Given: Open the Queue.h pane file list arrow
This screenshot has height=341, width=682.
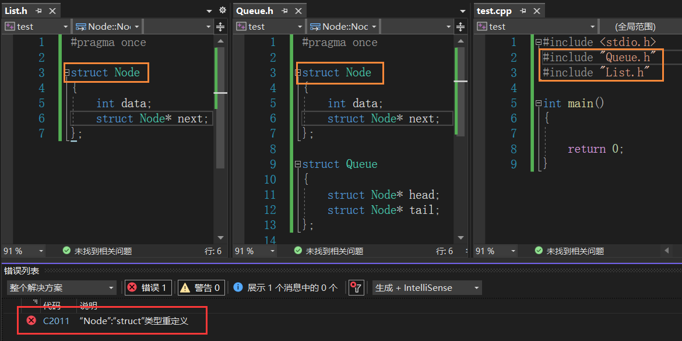Looking at the screenshot, I should coord(462,11).
